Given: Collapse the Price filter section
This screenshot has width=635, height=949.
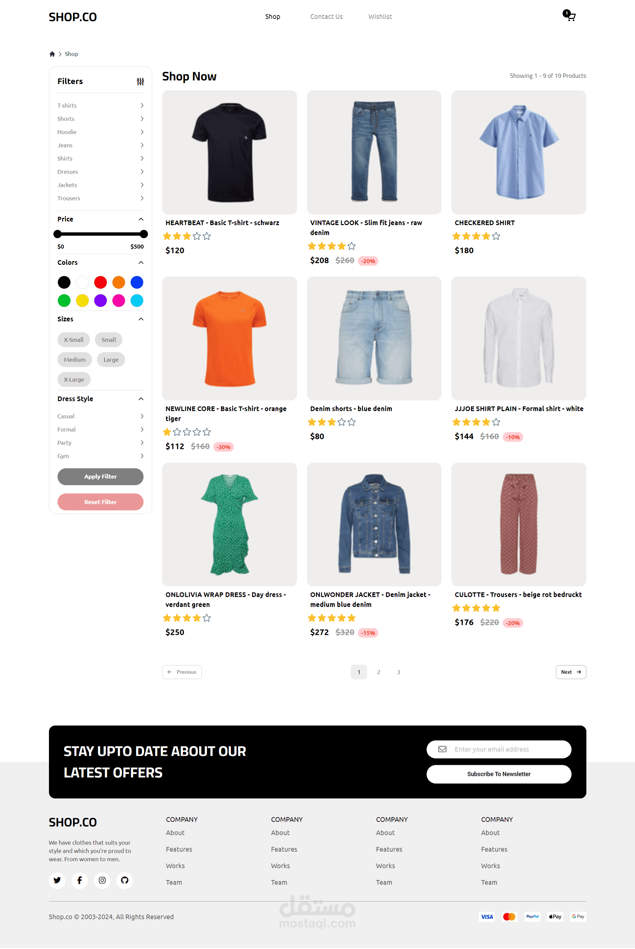Looking at the screenshot, I should click(141, 219).
